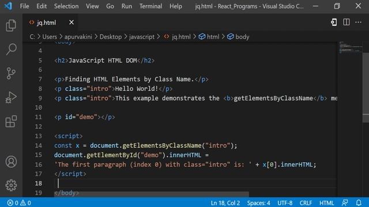Close the jq.html tab
The image size is (369, 207).
(x=71, y=22)
